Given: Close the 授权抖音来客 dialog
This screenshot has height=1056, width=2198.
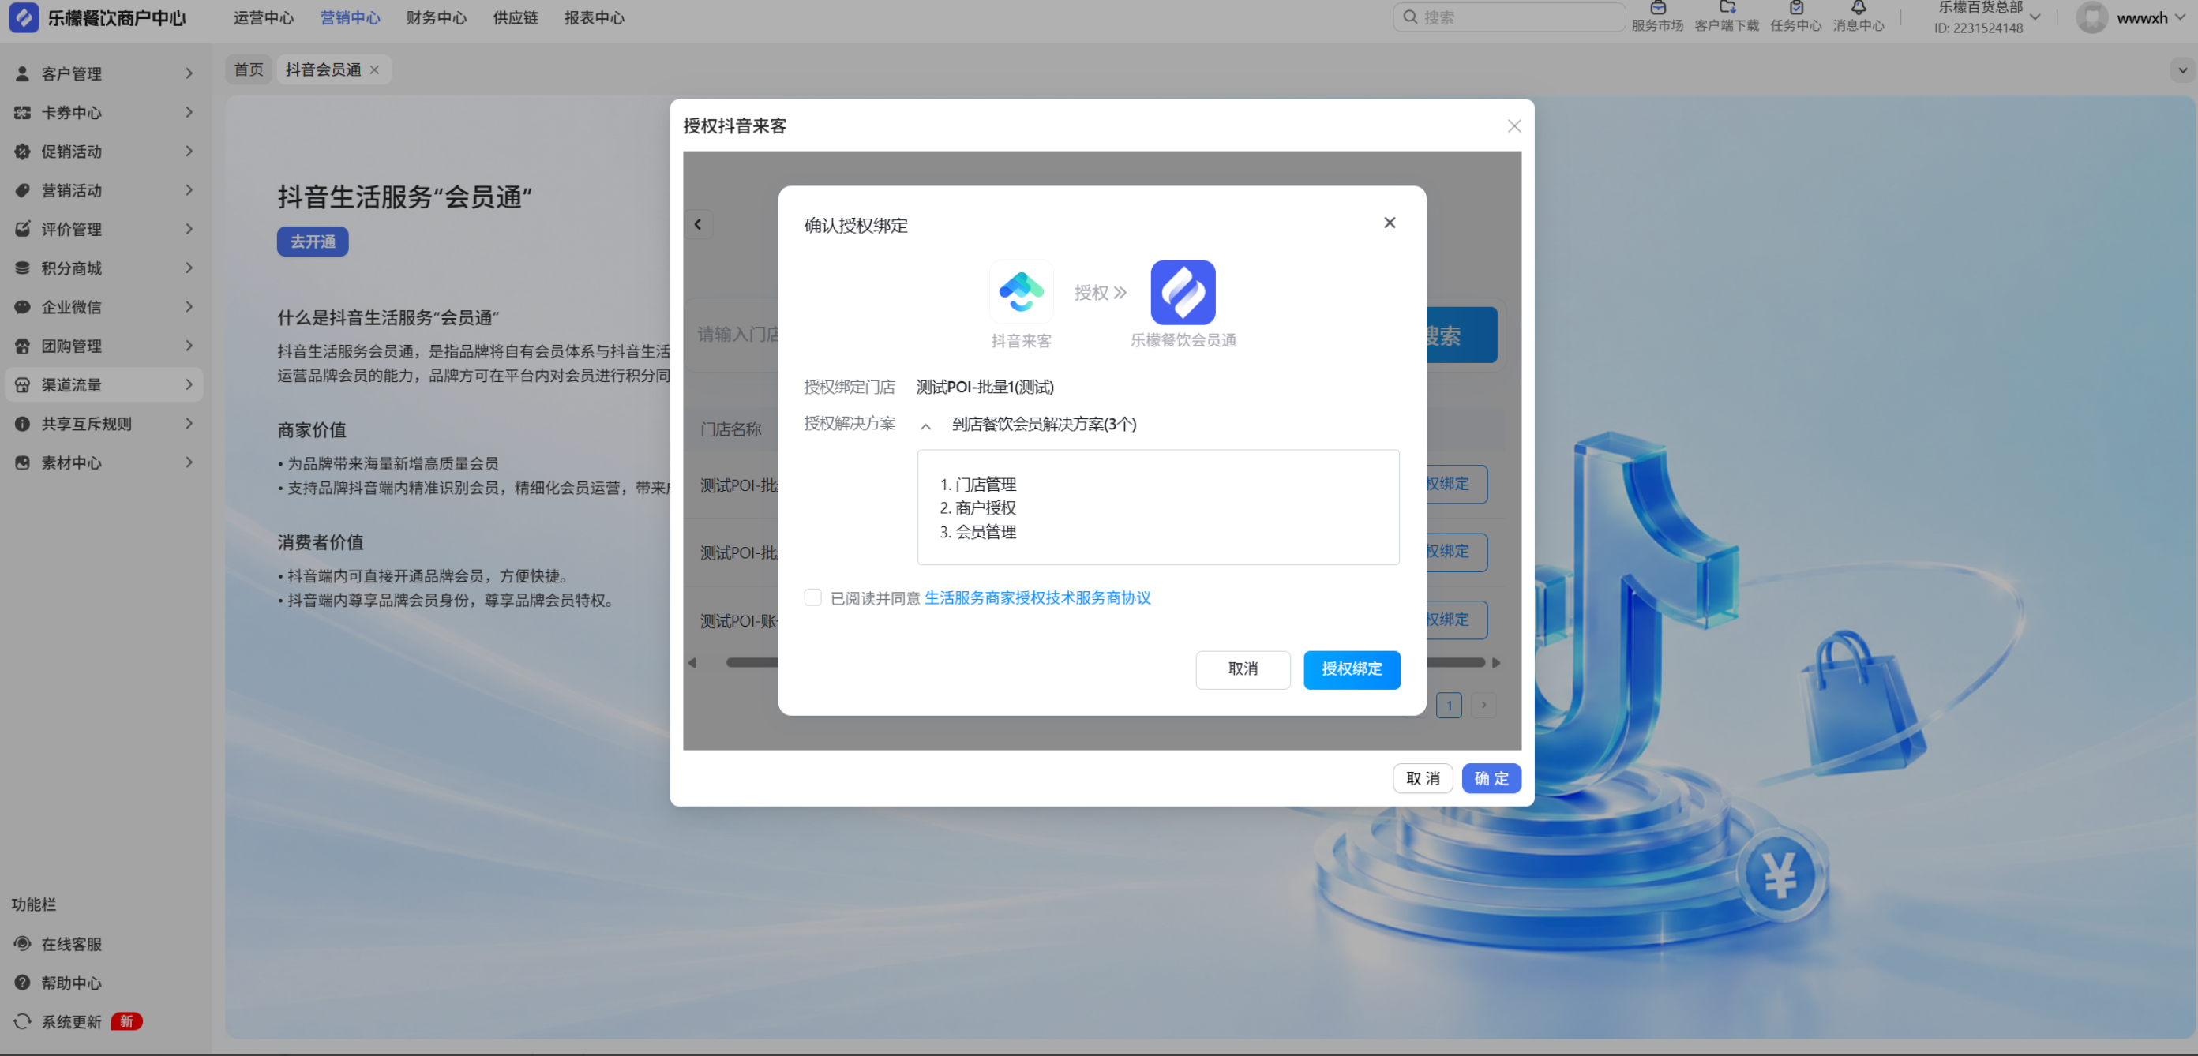Looking at the screenshot, I should tap(1513, 126).
